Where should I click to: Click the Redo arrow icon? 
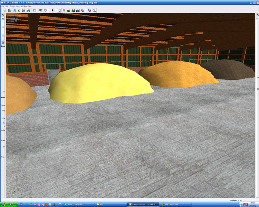click(x=46, y=10)
